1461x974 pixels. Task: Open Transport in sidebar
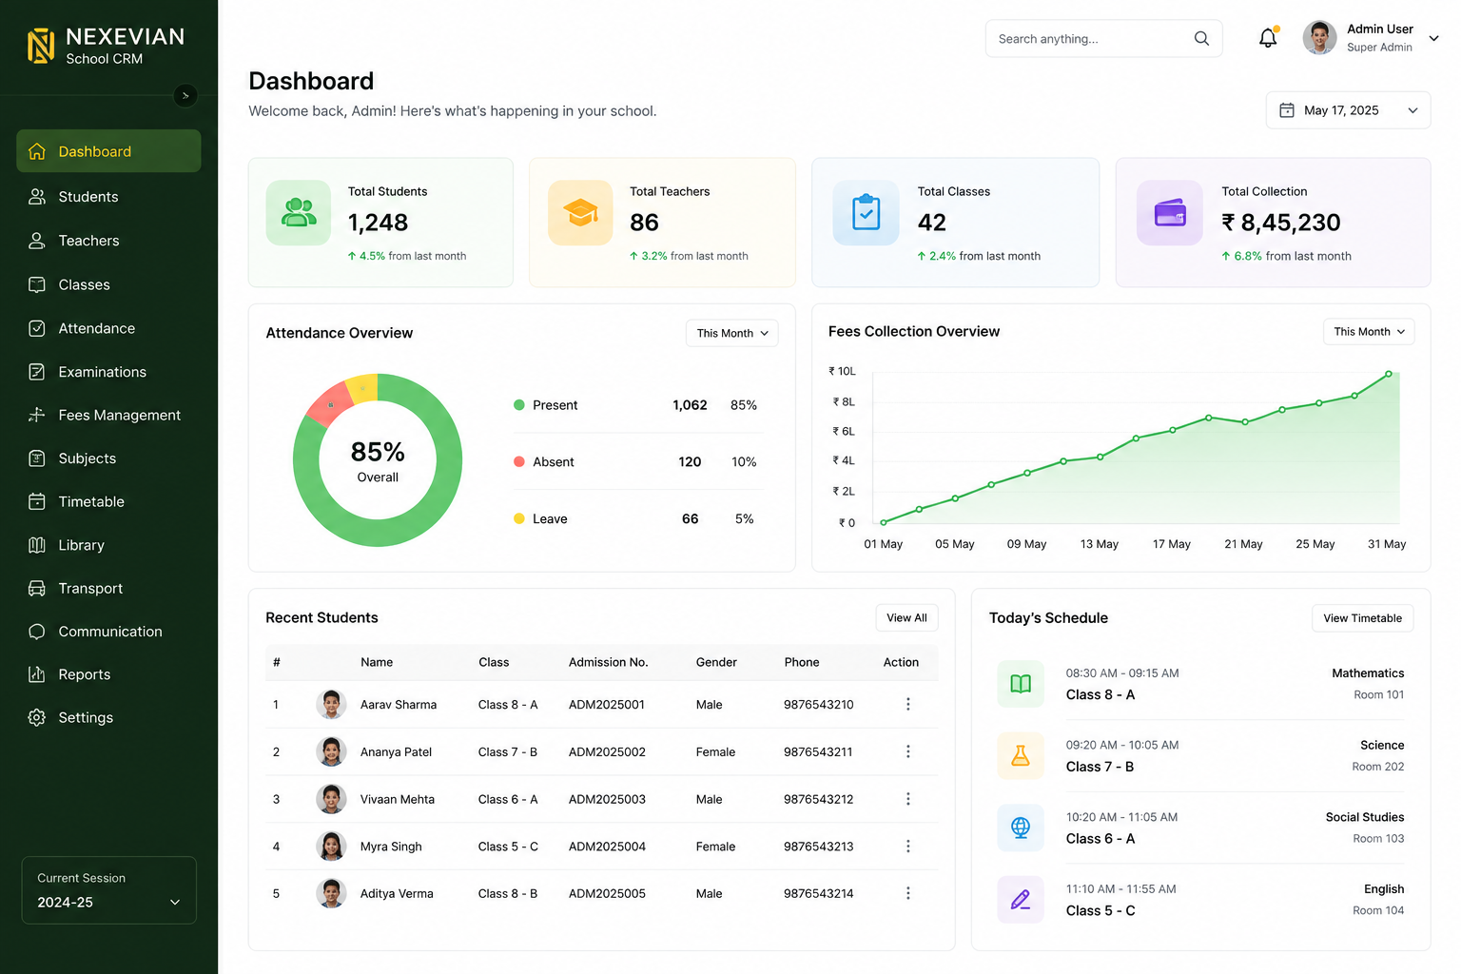(x=108, y=588)
